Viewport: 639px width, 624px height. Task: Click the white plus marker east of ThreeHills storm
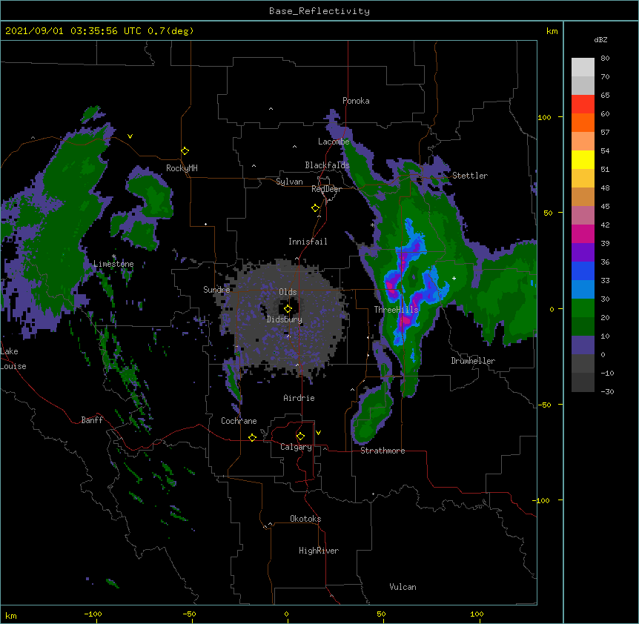pos(454,278)
